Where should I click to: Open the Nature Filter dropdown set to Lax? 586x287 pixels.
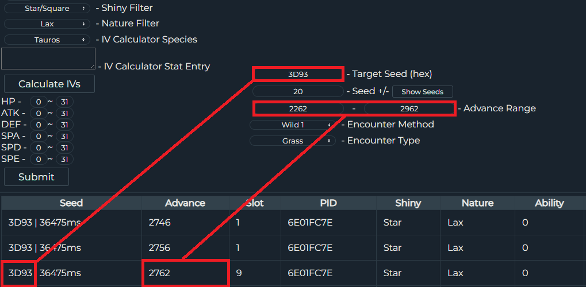pyautogui.click(x=47, y=24)
